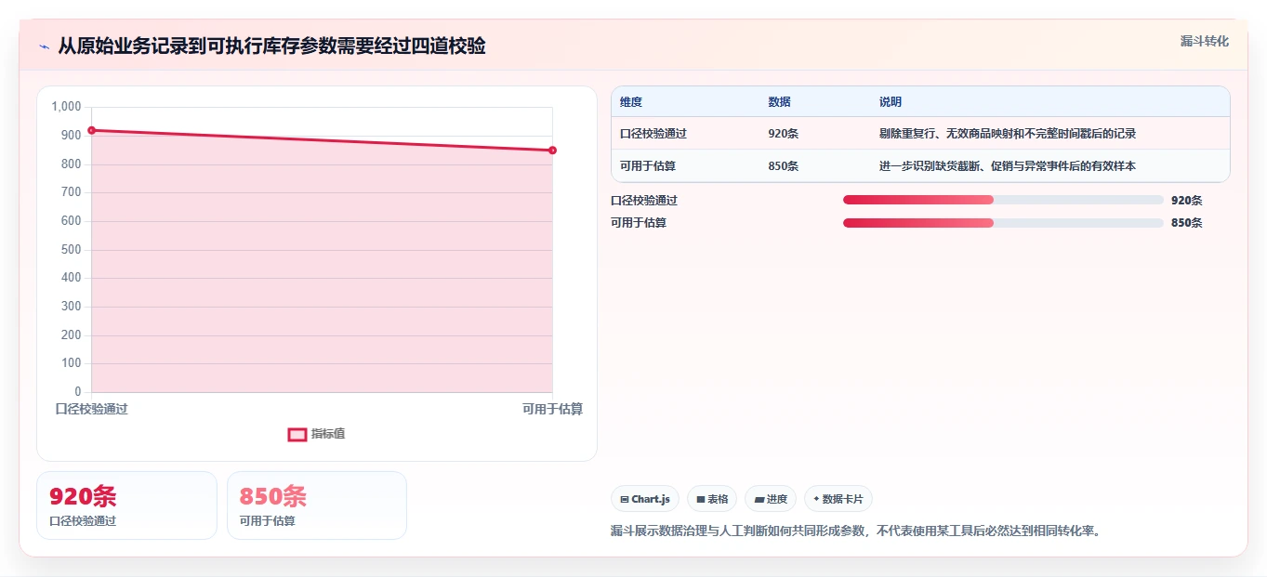Select the 可用于估算 data point on chart

(552, 151)
